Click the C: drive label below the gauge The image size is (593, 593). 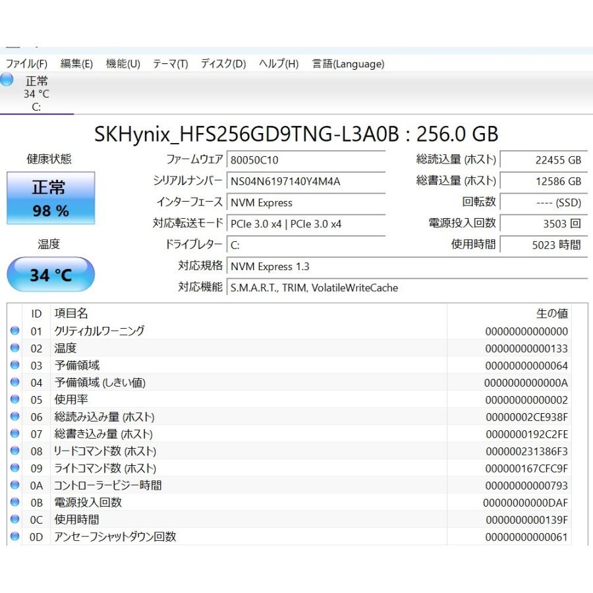pos(38,107)
